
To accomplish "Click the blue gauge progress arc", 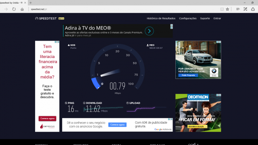I will [x=96, y=83].
